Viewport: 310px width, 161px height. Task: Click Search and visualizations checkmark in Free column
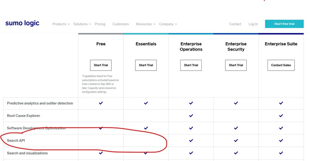(101, 153)
